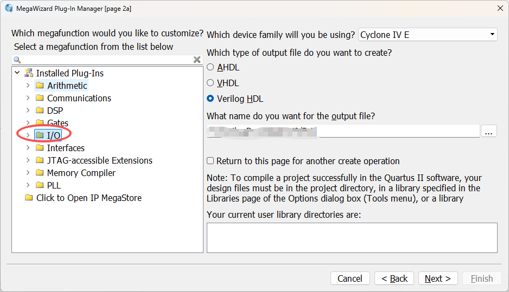Proceed with the Next button
The image size is (509, 292).
[x=438, y=278]
